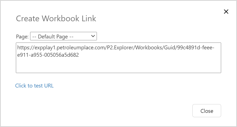This screenshot has width=237, height=127.
Task: Open the Page dropdown
Action: [63, 36]
